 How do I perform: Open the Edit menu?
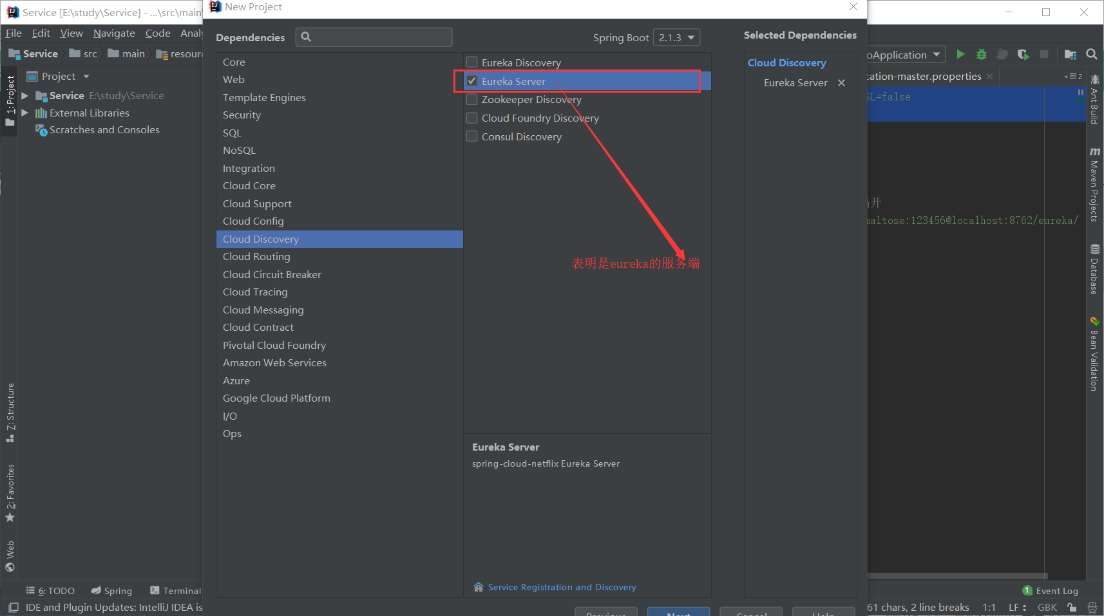click(41, 33)
